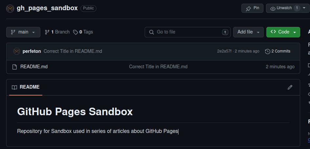This screenshot has width=310, height=149.
Task: Select the README tab
Action: tap(26, 87)
